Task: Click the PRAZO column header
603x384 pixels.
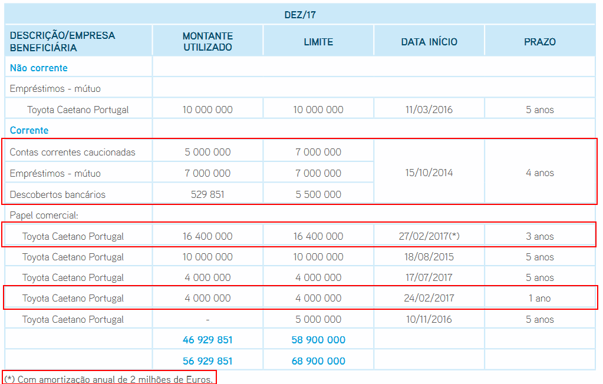Action: [x=540, y=42]
